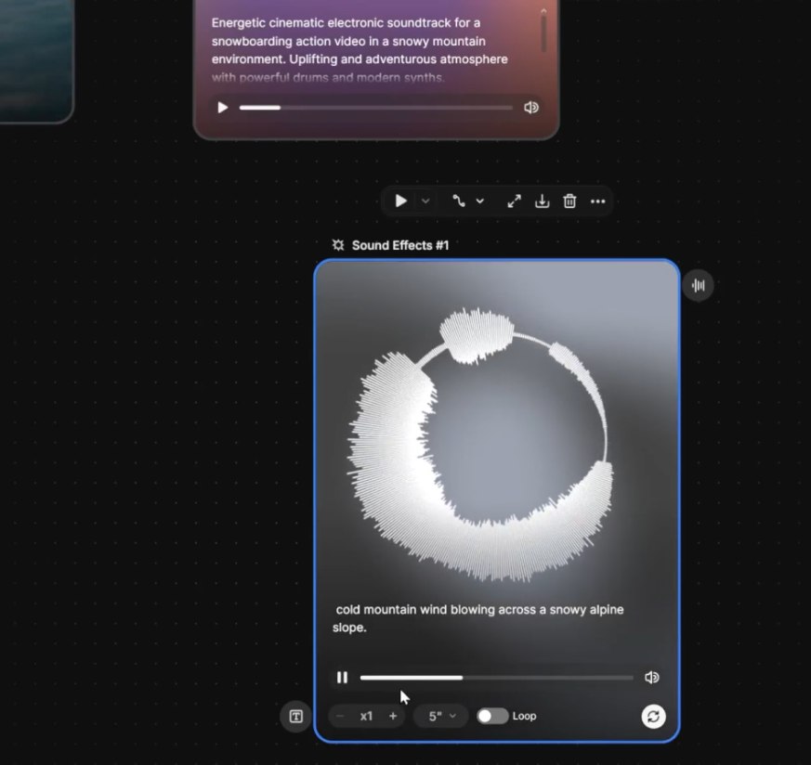Enable the Loop toggle switch
This screenshot has width=811, height=765.
[x=492, y=716]
